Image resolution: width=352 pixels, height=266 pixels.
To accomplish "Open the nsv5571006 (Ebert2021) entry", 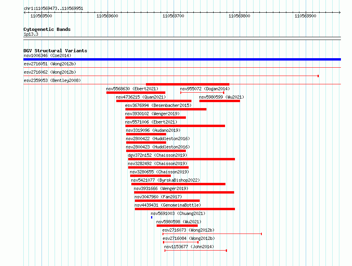I will pos(151,122).
